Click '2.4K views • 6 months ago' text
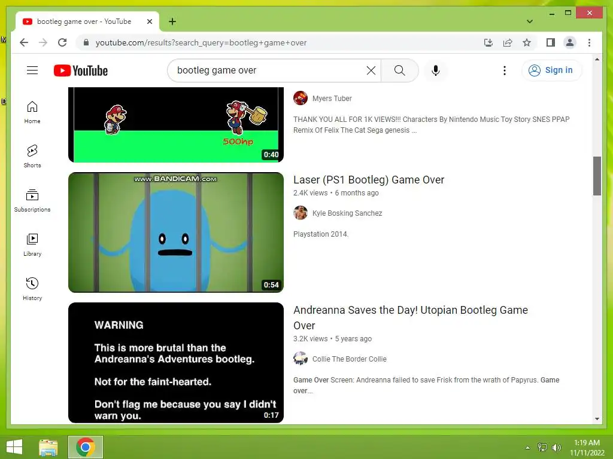 coord(336,193)
